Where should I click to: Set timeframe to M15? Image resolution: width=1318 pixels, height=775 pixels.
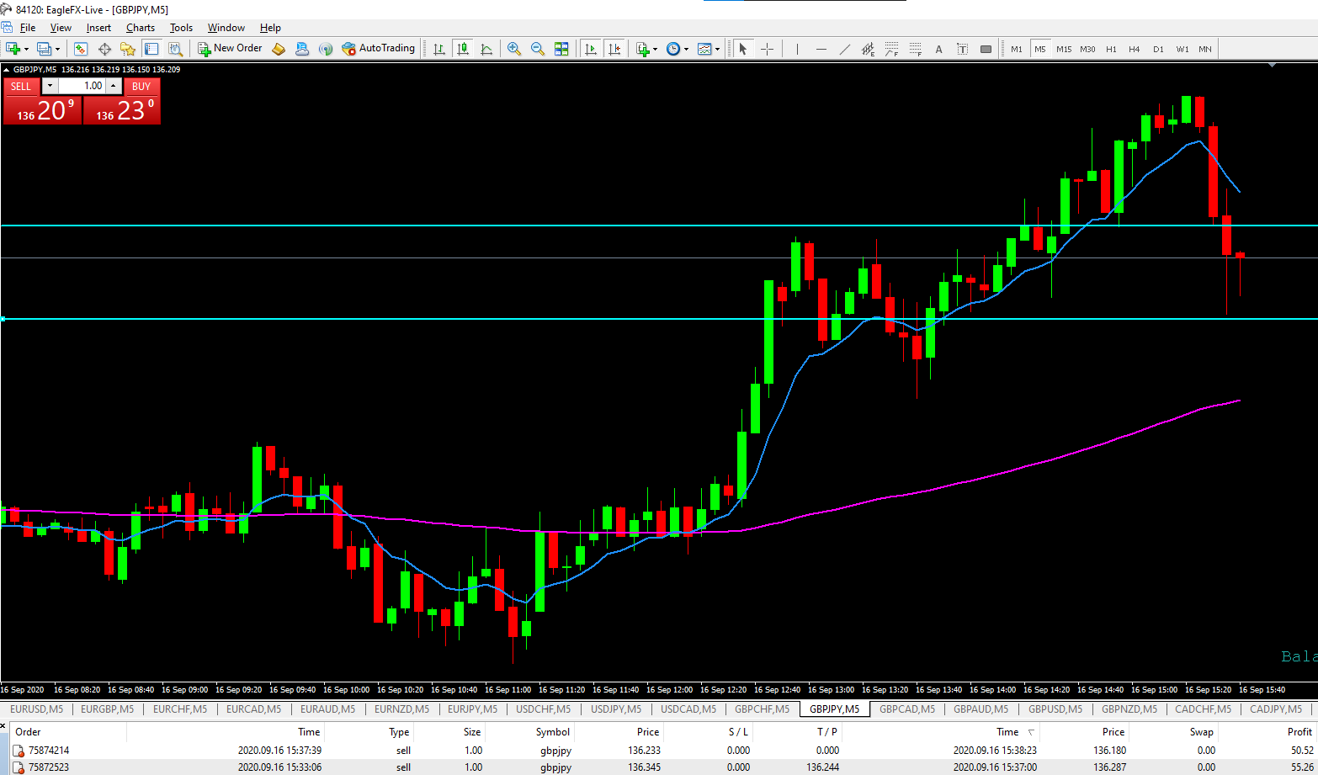[x=1064, y=49]
